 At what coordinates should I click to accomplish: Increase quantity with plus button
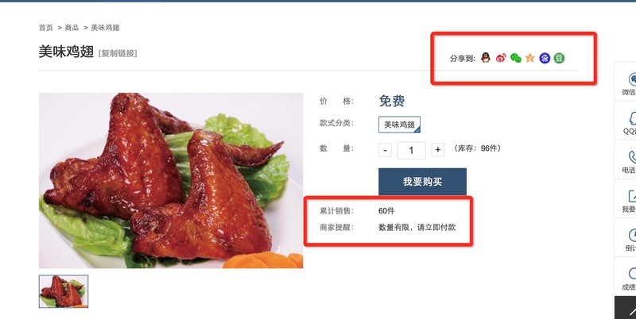coord(438,150)
